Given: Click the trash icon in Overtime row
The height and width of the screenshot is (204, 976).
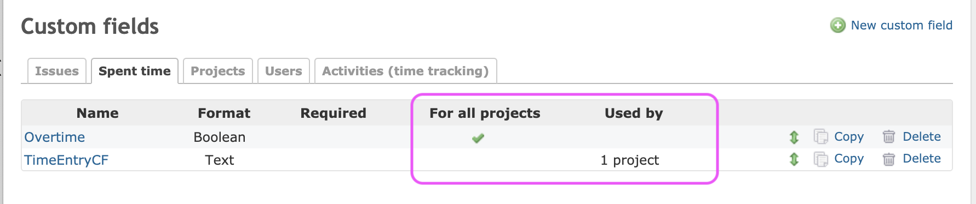Looking at the screenshot, I should (889, 136).
